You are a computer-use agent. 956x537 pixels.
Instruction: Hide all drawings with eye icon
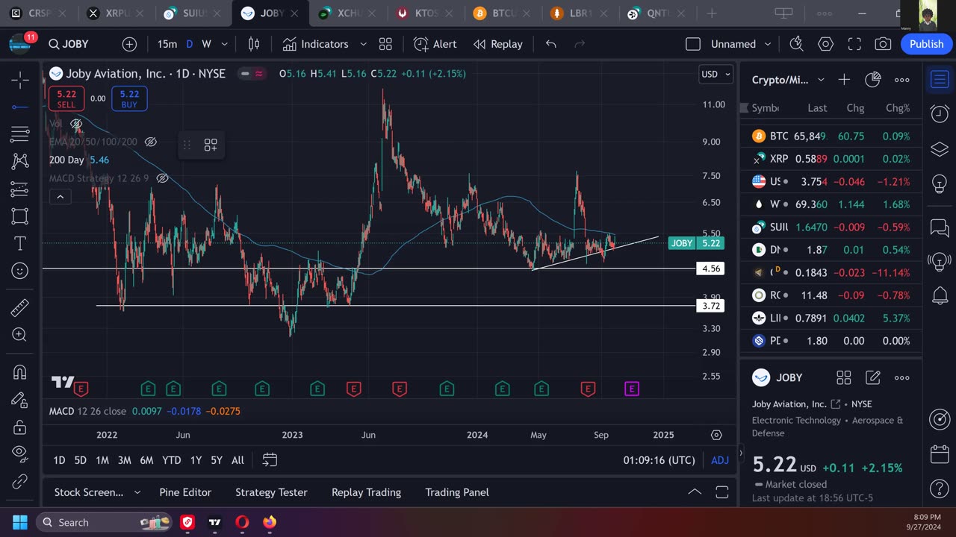(x=20, y=453)
